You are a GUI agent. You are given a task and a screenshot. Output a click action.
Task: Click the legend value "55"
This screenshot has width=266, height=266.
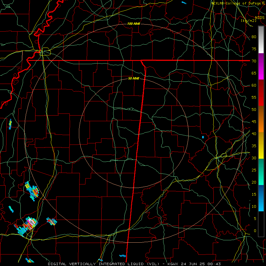pos(254,97)
